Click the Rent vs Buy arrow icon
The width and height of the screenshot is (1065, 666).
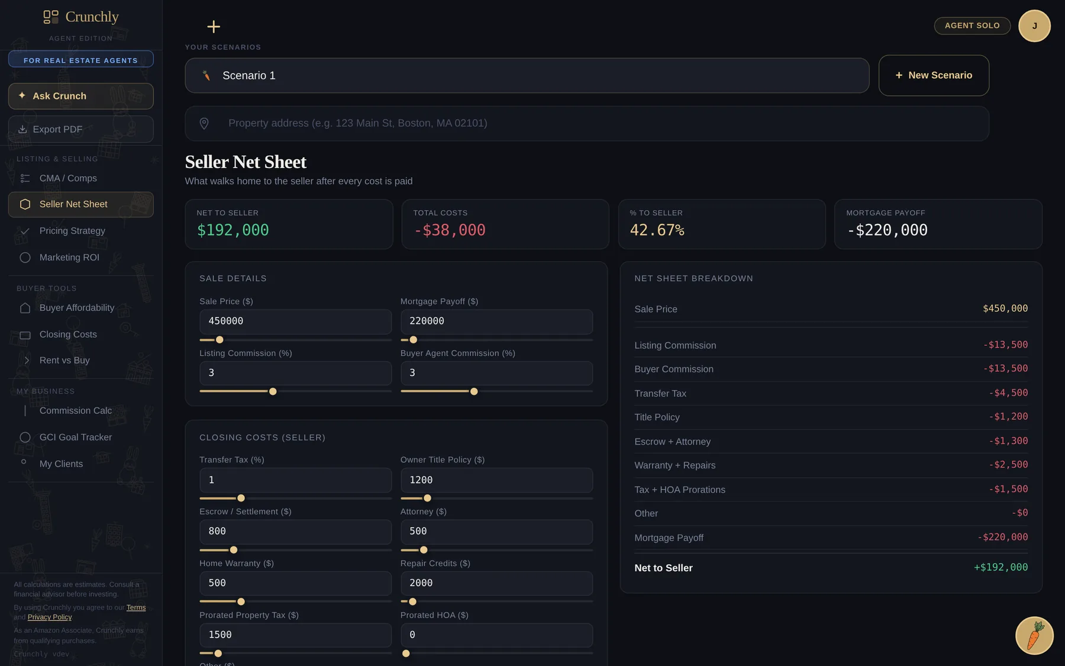point(27,361)
